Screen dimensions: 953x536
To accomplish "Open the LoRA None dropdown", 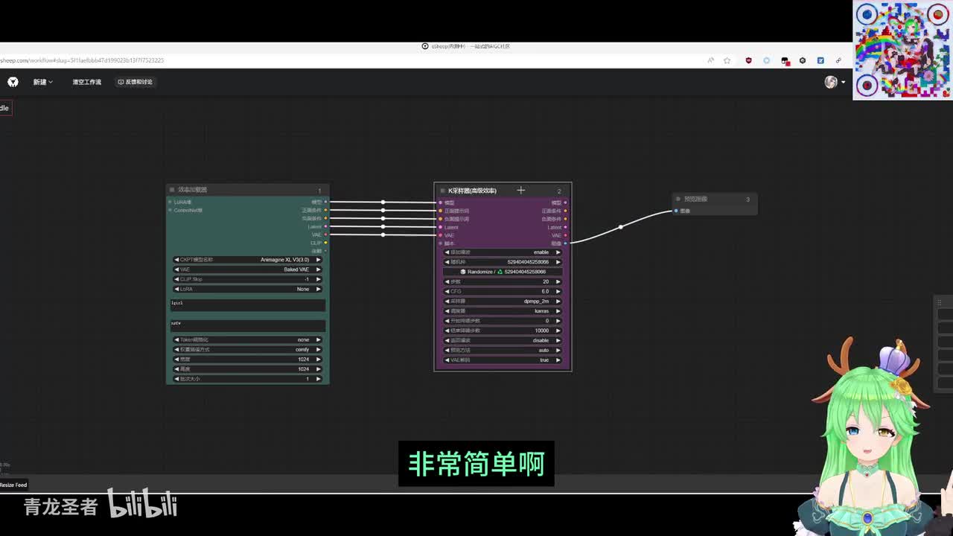I will [x=247, y=289].
